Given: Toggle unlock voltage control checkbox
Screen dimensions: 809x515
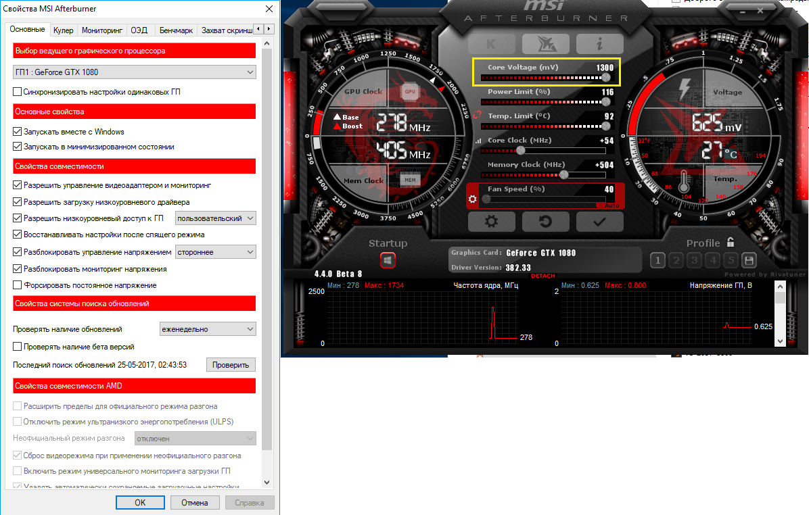Looking at the screenshot, I should (17, 252).
